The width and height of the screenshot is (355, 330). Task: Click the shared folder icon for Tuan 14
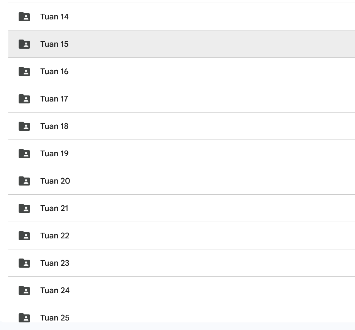click(x=24, y=17)
